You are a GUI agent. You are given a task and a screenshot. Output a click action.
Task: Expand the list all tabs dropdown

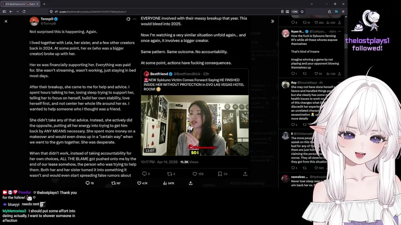(311, 4)
